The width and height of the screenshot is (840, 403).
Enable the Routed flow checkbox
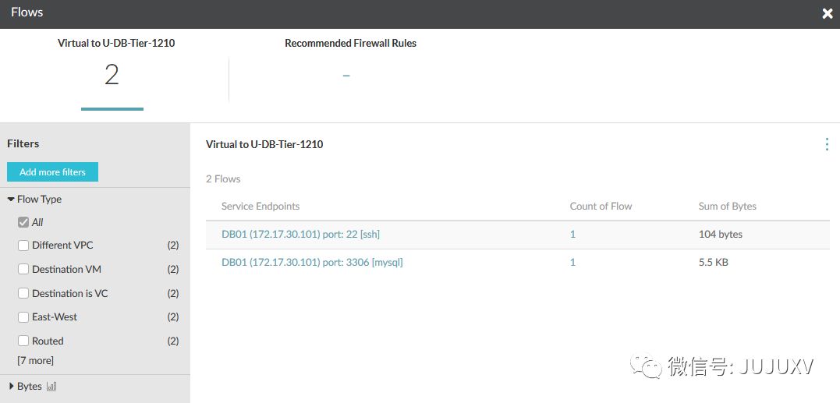point(23,341)
